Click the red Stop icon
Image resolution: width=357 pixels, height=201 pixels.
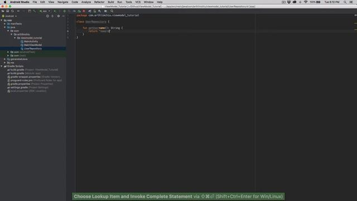tap(84, 11)
